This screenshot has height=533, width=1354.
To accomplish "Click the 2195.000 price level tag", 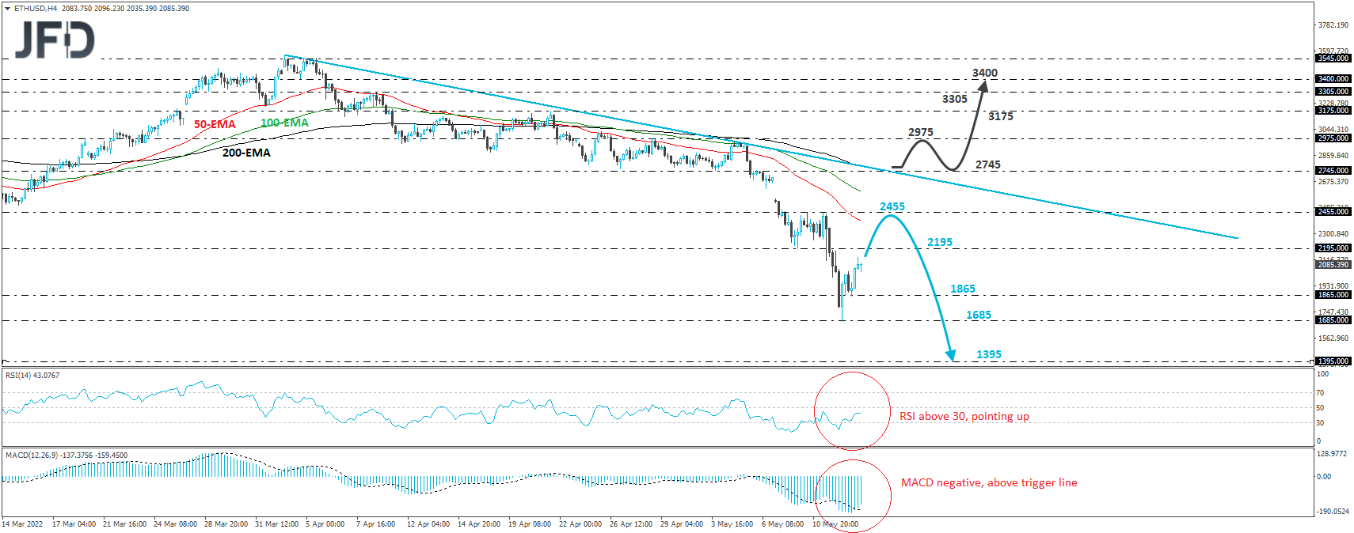I will [x=1333, y=248].
